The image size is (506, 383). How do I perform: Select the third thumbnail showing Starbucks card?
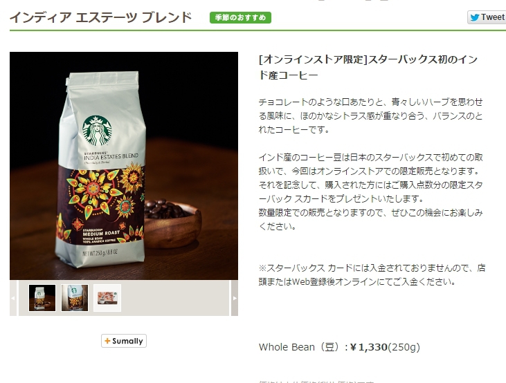pyautogui.click(x=107, y=298)
